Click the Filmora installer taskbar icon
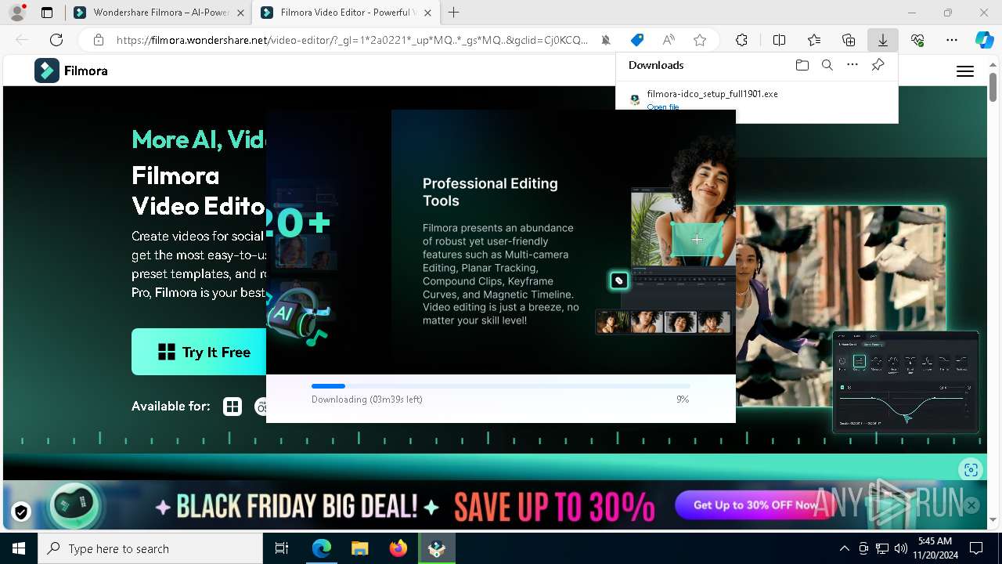1002x564 pixels. (x=437, y=548)
